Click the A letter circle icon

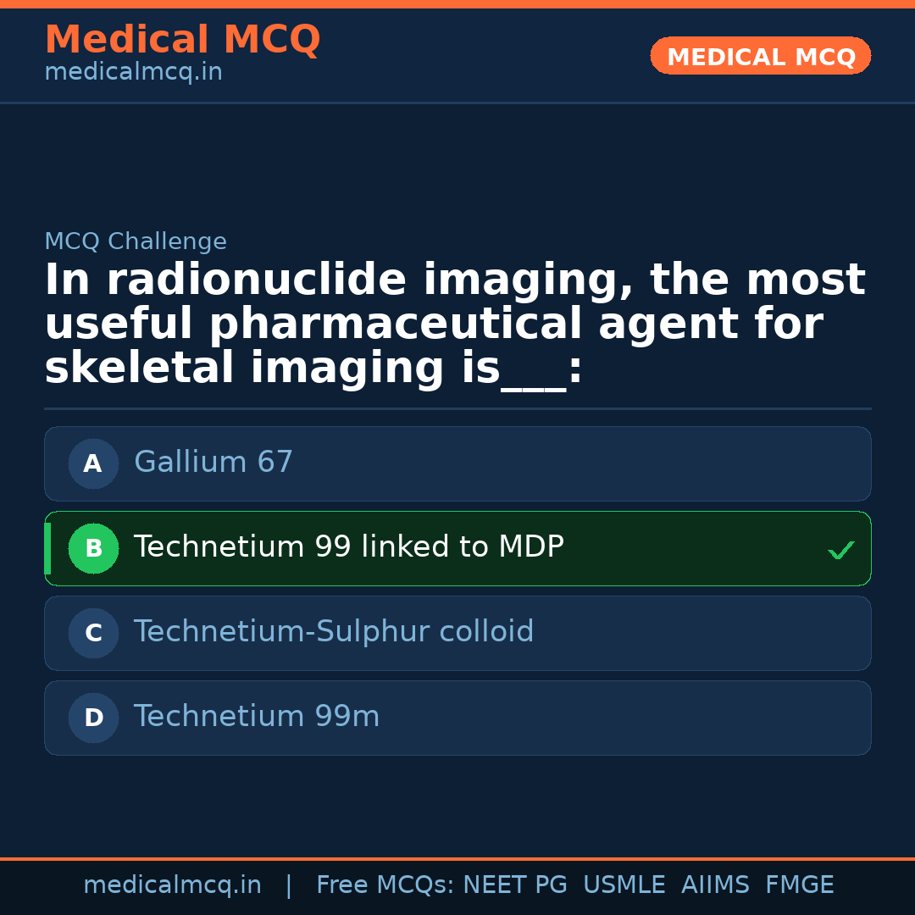coord(93,463)
